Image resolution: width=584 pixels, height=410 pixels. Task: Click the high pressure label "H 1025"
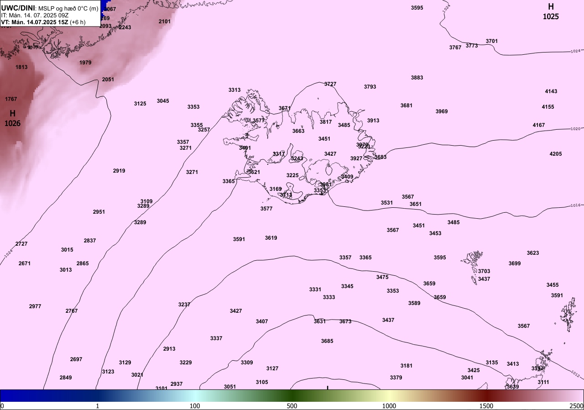(x=551, y=11)
